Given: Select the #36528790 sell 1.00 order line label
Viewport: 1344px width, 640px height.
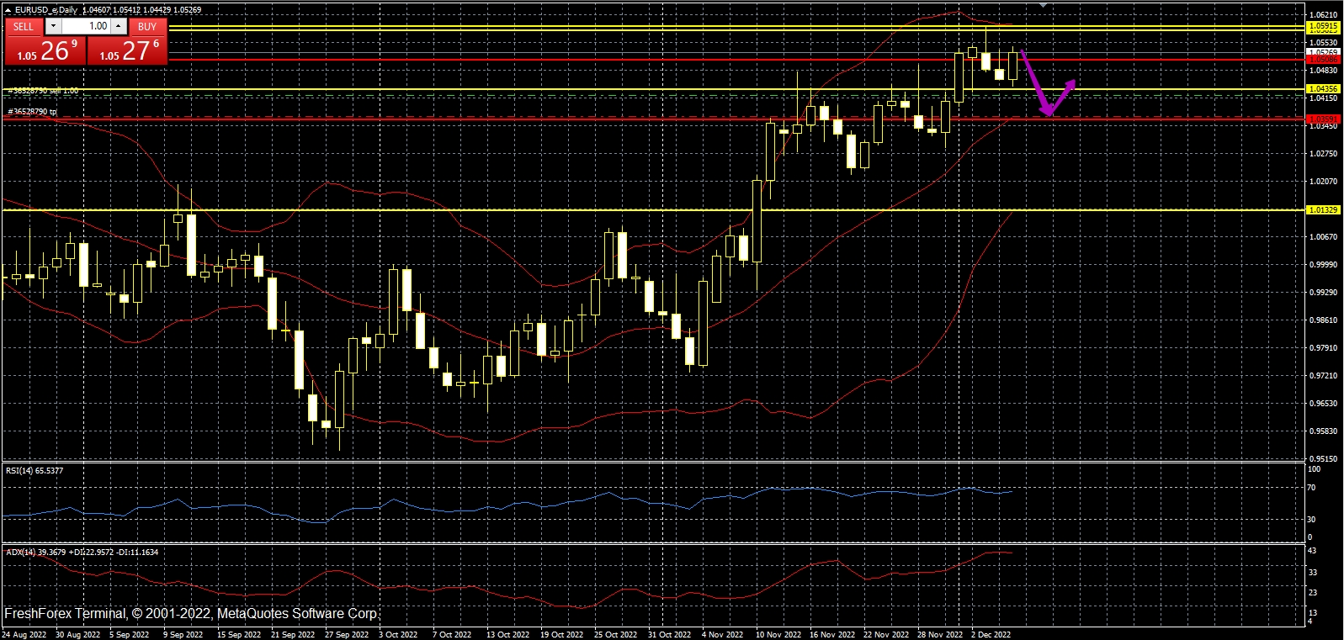Looking at the screenshot, I should tap(43, 91).
